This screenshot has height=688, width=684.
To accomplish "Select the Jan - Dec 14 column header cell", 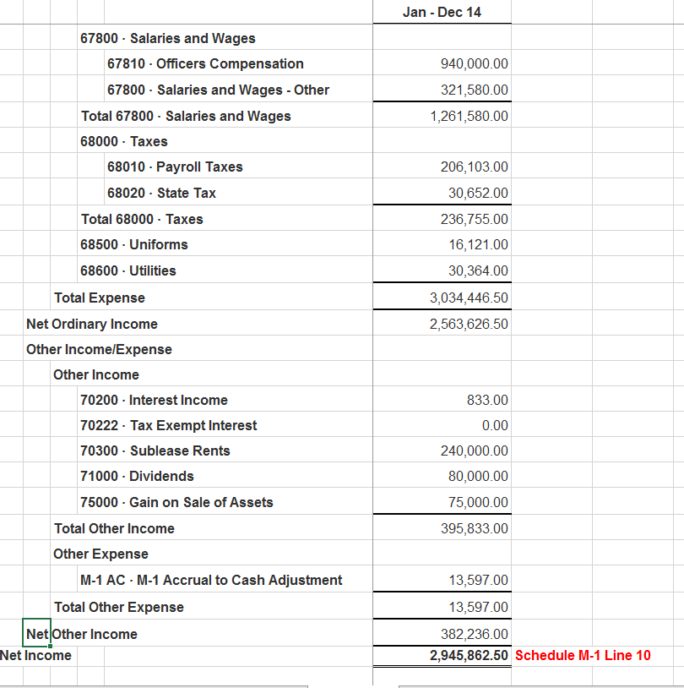I will pos(441,11).
